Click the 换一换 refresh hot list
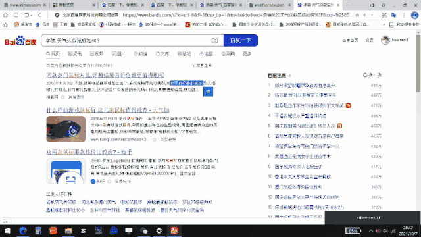The image size is (421, 237). pyautogui.click(x=372, y=75)
